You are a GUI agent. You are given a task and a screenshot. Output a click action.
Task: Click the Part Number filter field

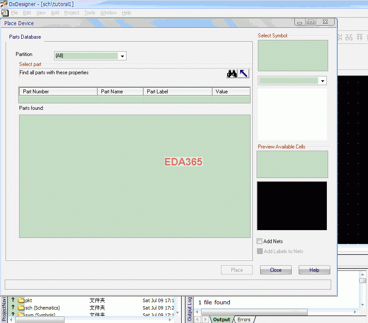[58, 99]
